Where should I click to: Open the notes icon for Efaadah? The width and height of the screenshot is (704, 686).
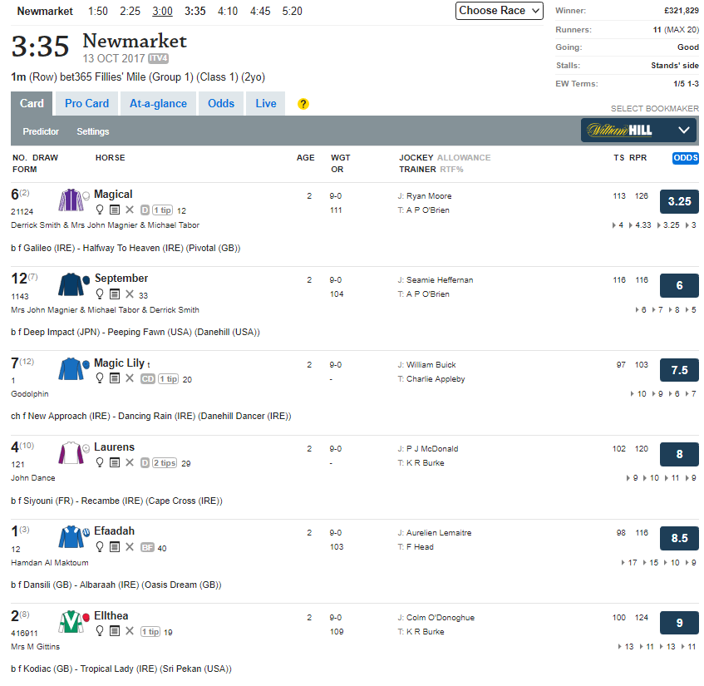pyautogui.click(x=115, y=547)
